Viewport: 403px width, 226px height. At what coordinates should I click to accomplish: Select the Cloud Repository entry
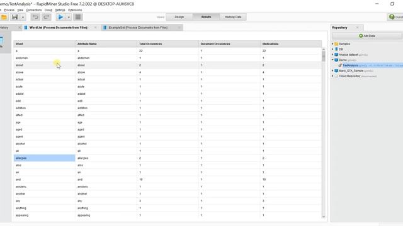coord(349,76)
